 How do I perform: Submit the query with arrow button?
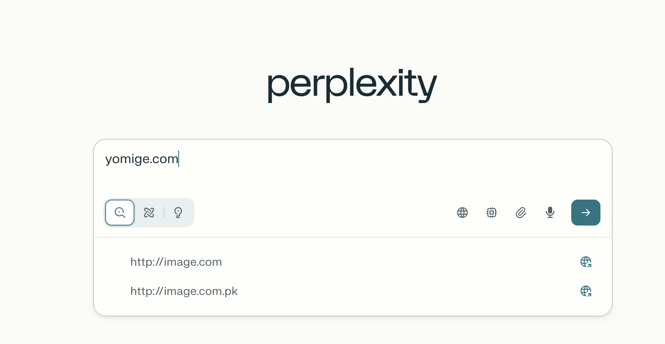[x=585, y=213]
